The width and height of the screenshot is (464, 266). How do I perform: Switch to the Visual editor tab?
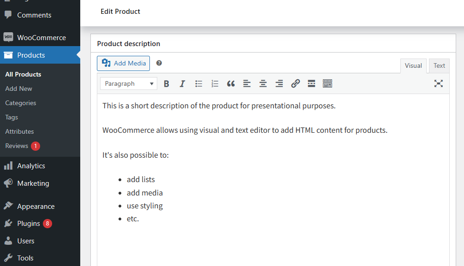(x=413, y=65)
